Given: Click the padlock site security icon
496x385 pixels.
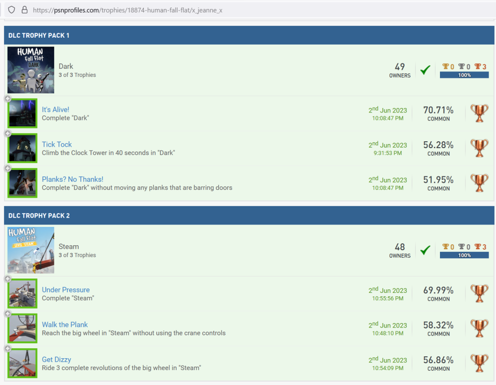Looking at the screenshot, I should [x=24, y=10].
